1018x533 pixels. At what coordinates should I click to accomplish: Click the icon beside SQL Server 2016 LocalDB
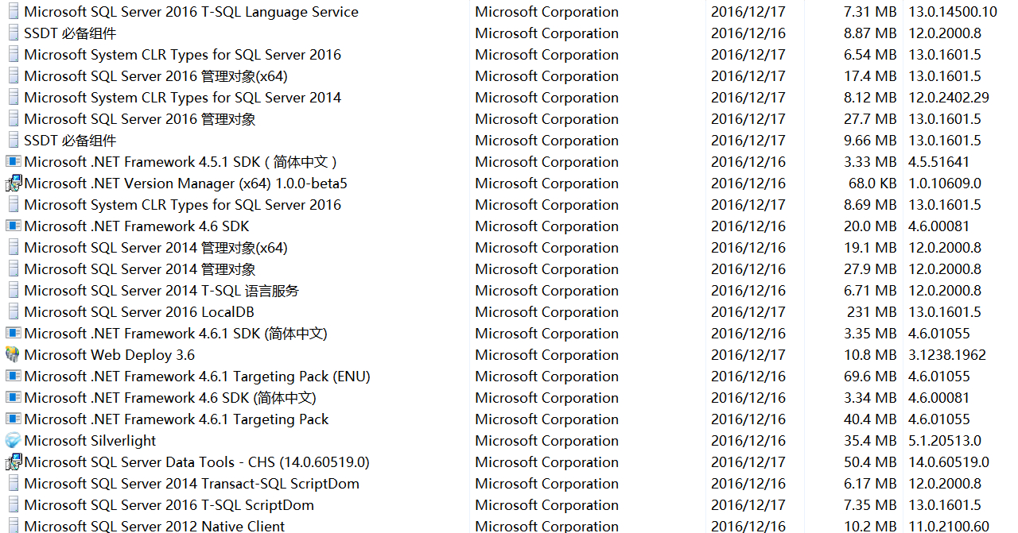(13, 311)
